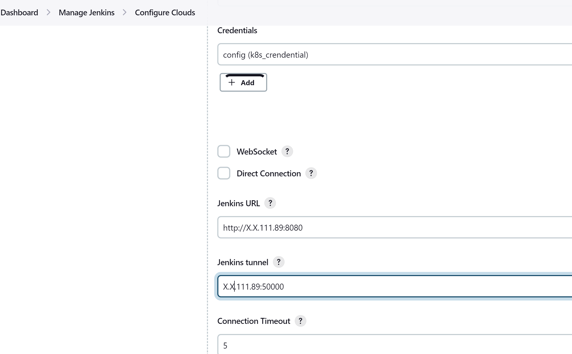The height and width of the screenshot is (354, 572).
Task: Click the plus icon on the Add button
Action: pos(231,82)
